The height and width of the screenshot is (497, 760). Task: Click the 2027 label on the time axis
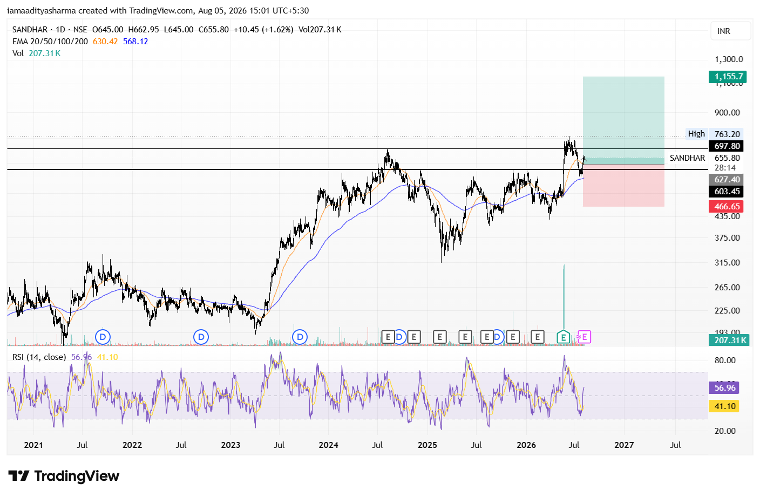[x=624, y=445]
